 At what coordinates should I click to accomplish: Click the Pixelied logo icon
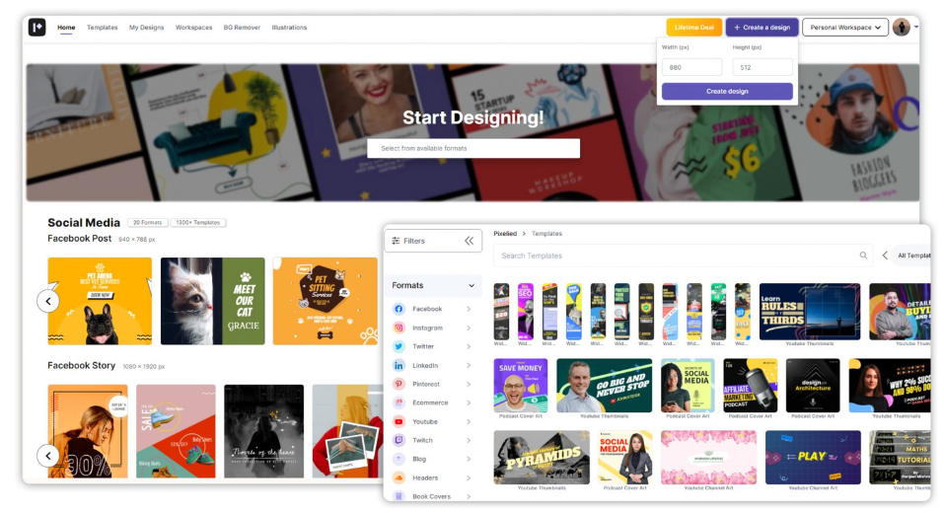[x=36, y=27]
